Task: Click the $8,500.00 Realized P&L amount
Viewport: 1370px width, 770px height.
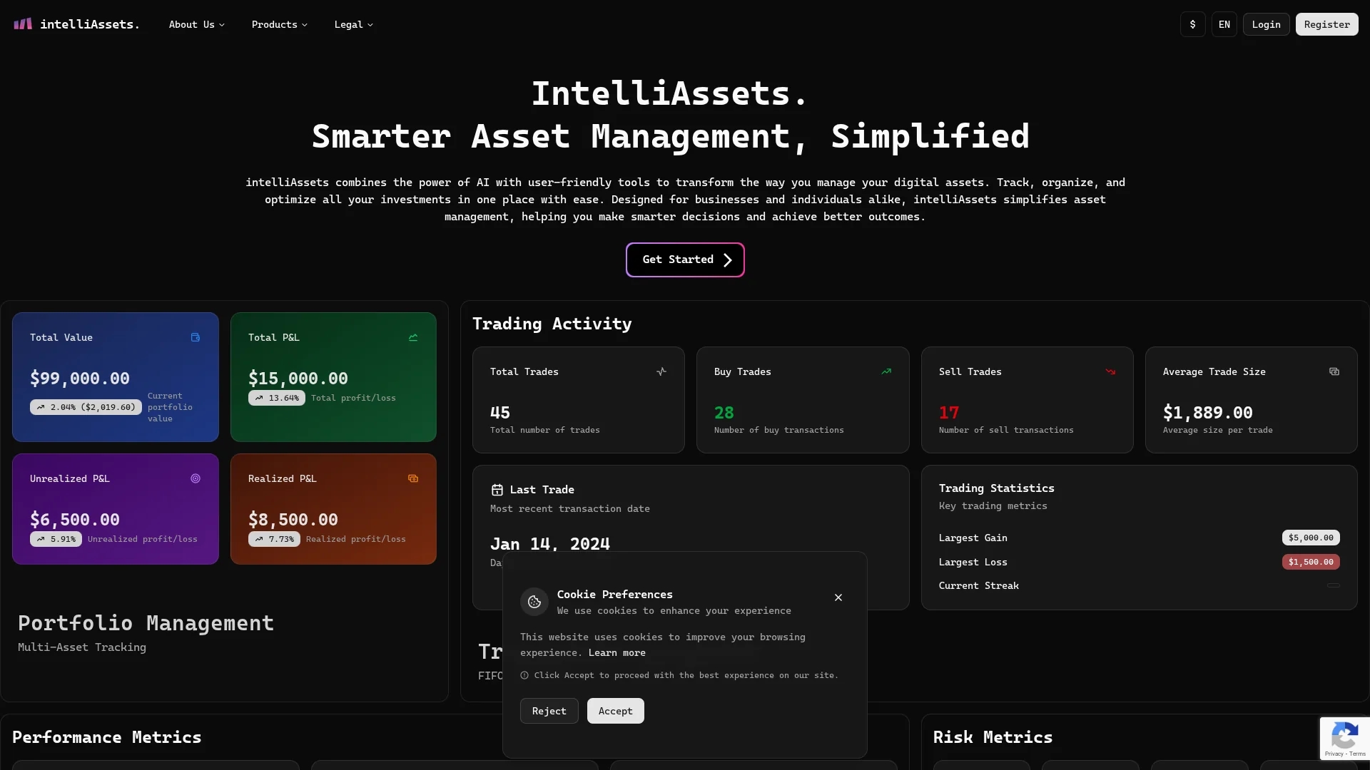Action: coord(293,520)
